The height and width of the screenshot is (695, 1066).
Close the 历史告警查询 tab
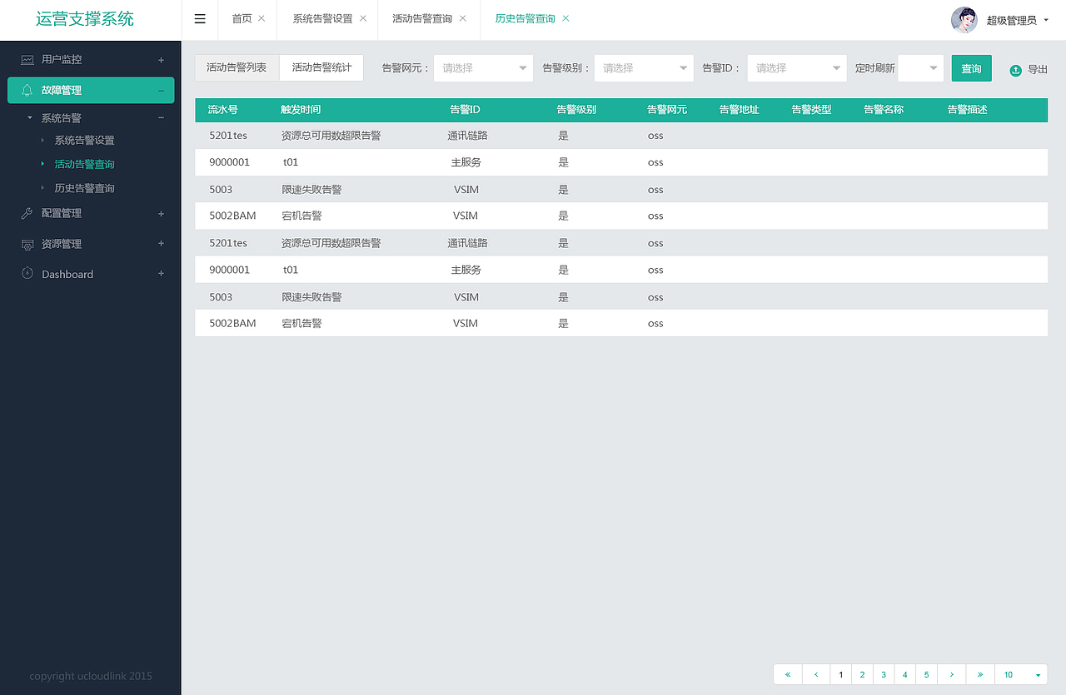pyautogui.click(x=565, y=18)
